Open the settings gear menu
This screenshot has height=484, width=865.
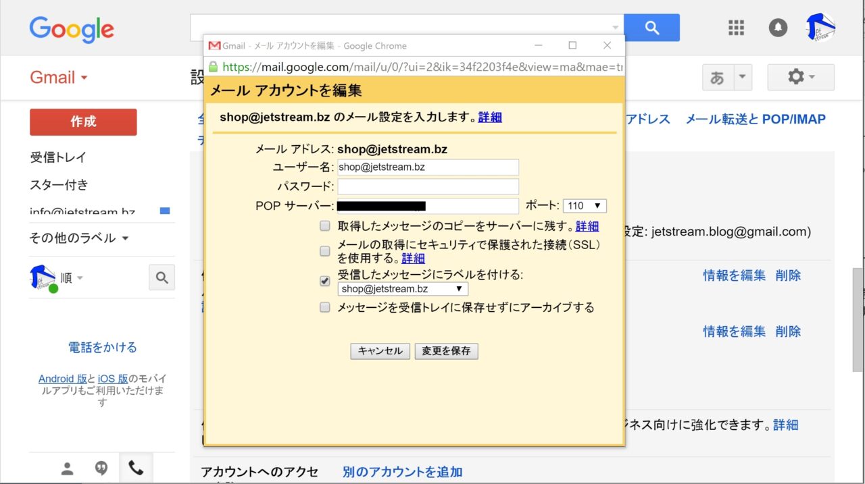pyautogui.click(x=801, y=78)
